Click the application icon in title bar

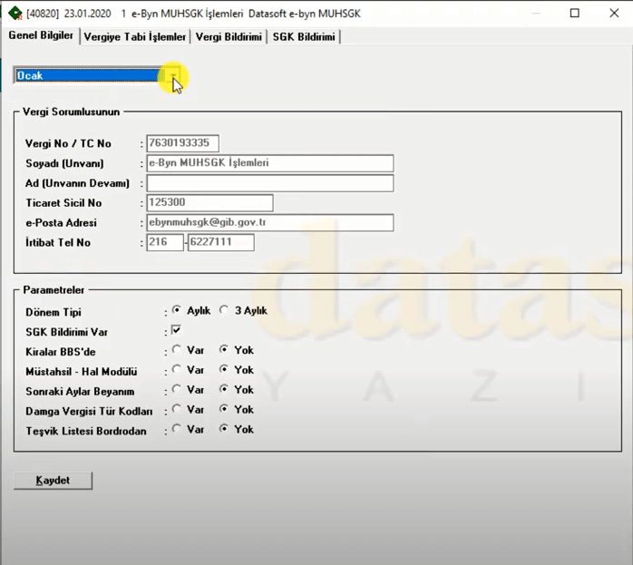click(x=13, y=14)
